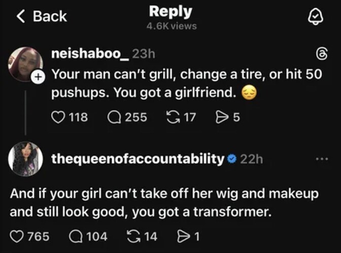Share neishaboo_'s post via send icon
The width and height of the screenshot is (341, 253).
coord(222,117)
